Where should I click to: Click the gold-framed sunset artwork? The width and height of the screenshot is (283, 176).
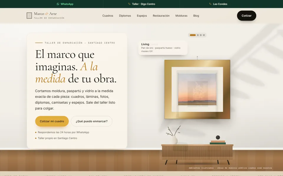197,89
